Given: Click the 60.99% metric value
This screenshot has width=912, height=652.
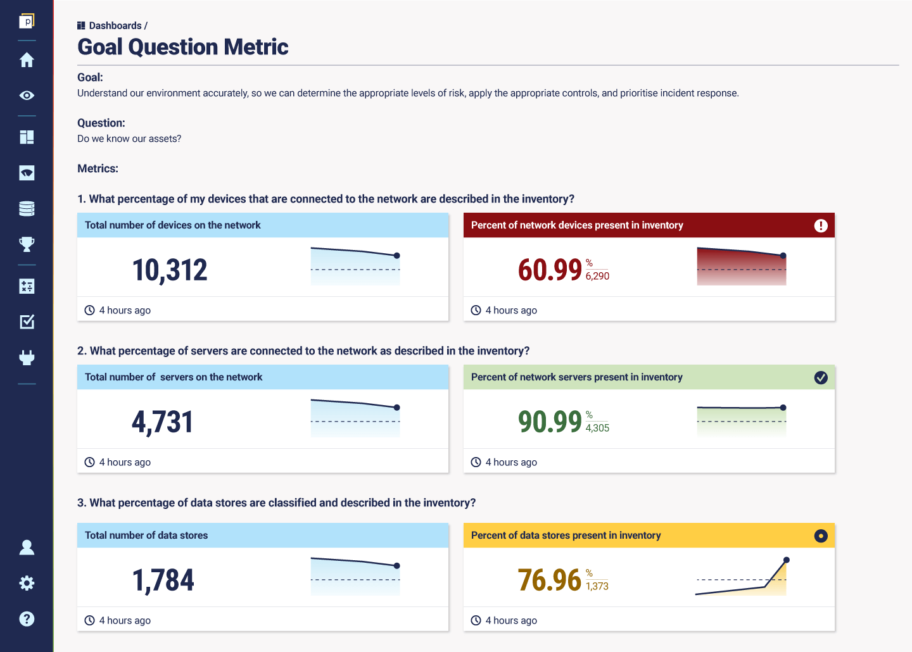Looking at the screenshot, I should pos(550,270).
